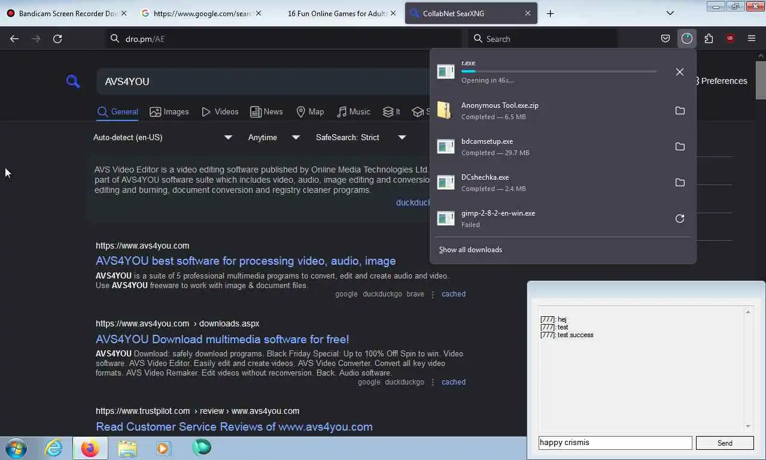Open new browser tab

coord(551,13)
